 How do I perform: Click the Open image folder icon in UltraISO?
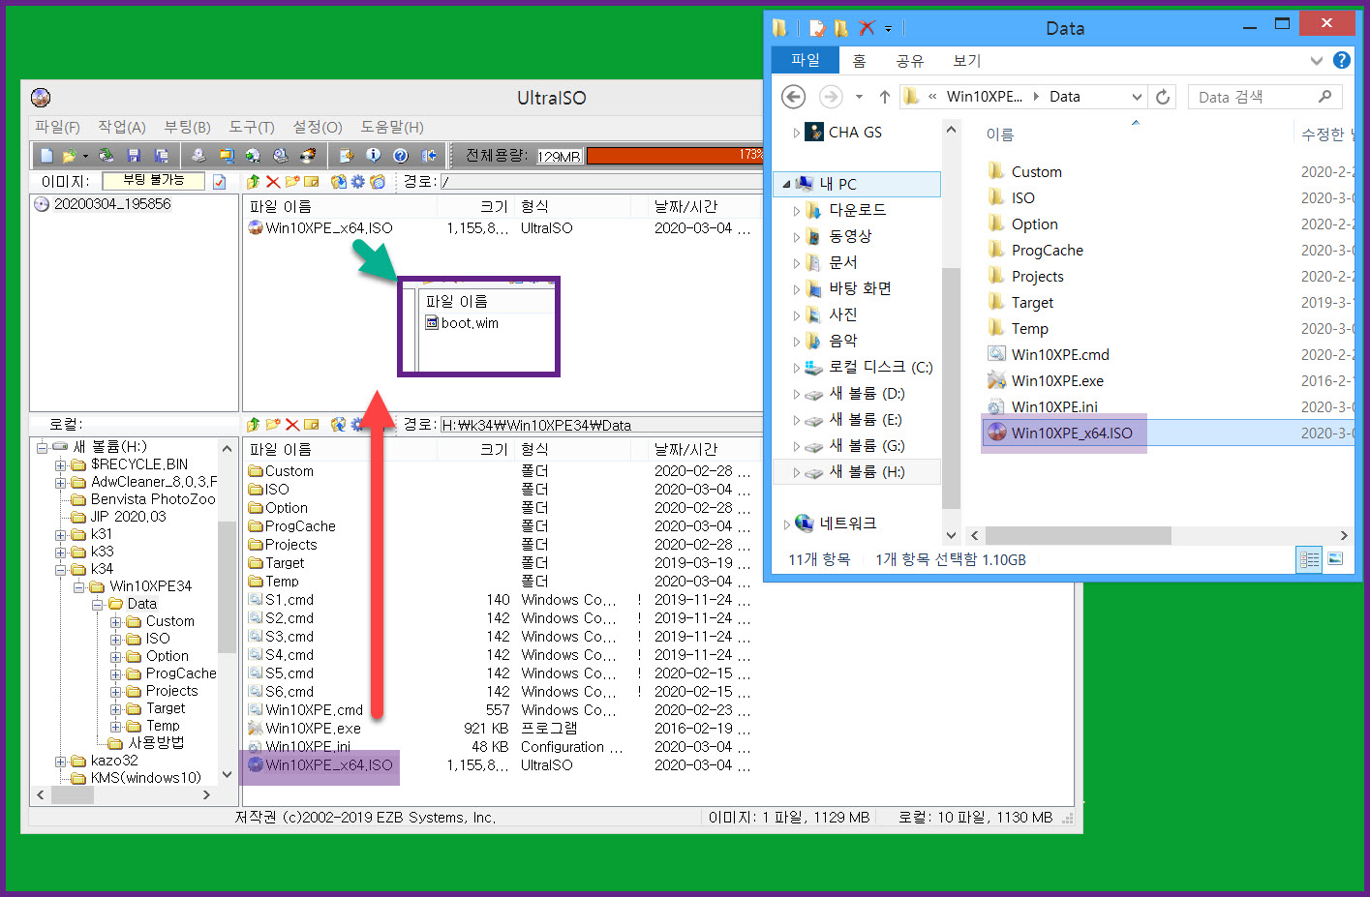point(69,155)
